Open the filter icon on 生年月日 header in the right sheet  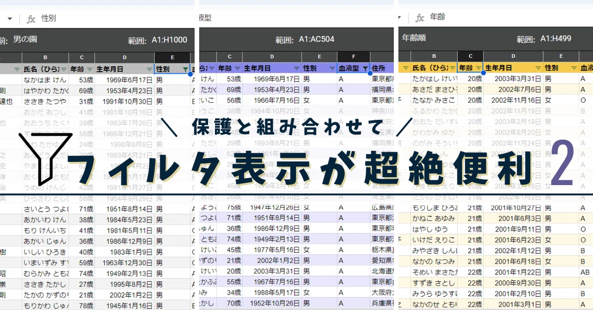[538, 68]
